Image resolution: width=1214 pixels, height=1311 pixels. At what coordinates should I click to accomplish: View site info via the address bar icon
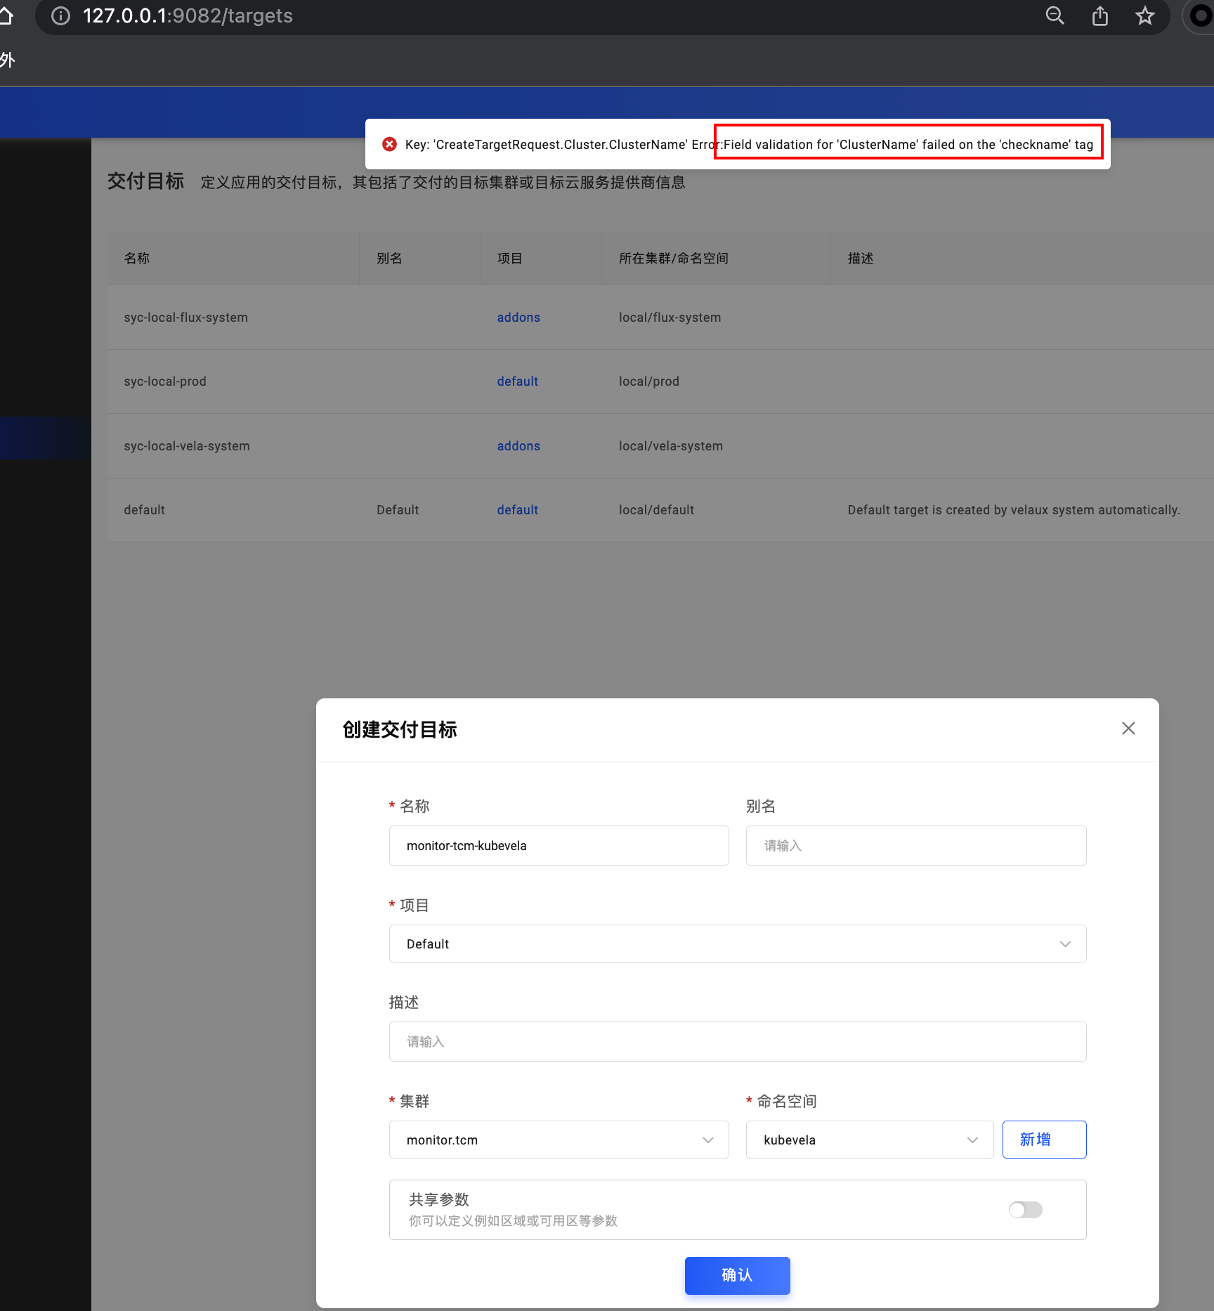click(60, 15)
